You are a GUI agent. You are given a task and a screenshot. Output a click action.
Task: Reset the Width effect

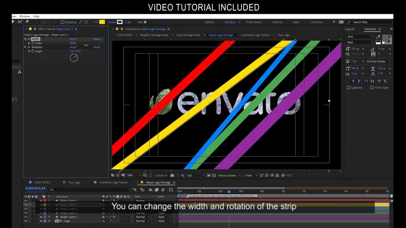(73, 39)
